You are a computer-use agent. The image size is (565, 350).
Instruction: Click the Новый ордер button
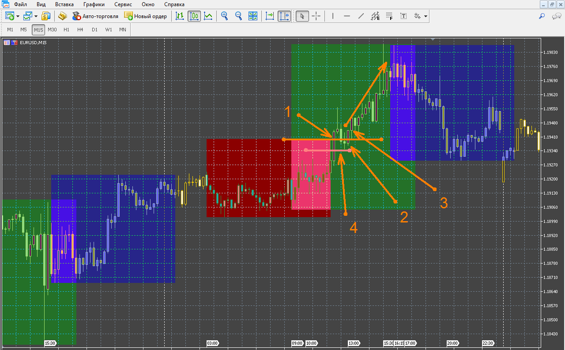(x=146, y=16)
